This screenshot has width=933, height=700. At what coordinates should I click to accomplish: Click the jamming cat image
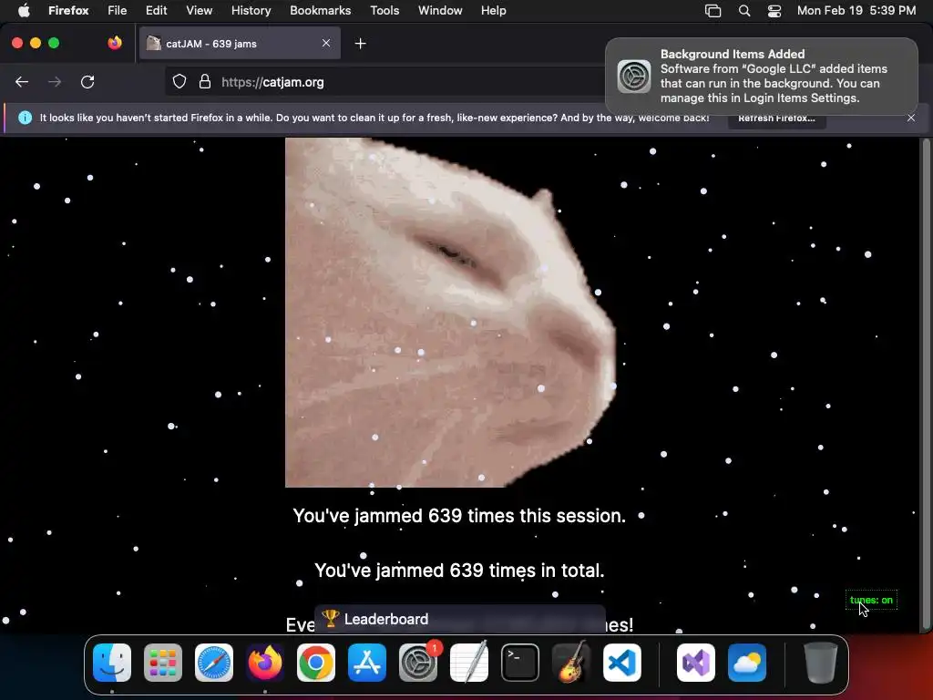tap(450, 313)
